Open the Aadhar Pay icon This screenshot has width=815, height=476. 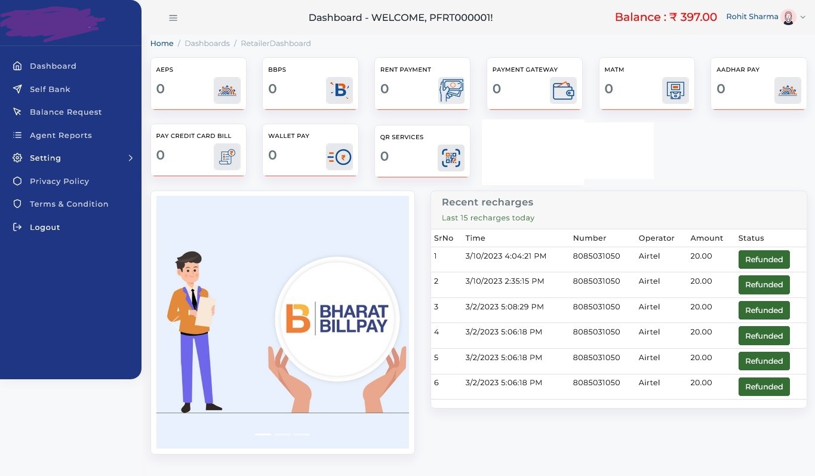(x=788, y=90)
